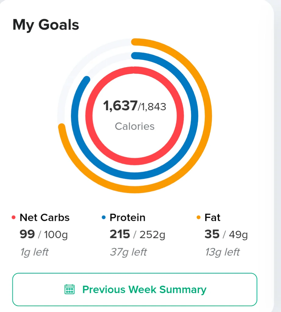This screenshot has height=312, width=281.
Task: Select the Protein label
Action: [128, 218]
